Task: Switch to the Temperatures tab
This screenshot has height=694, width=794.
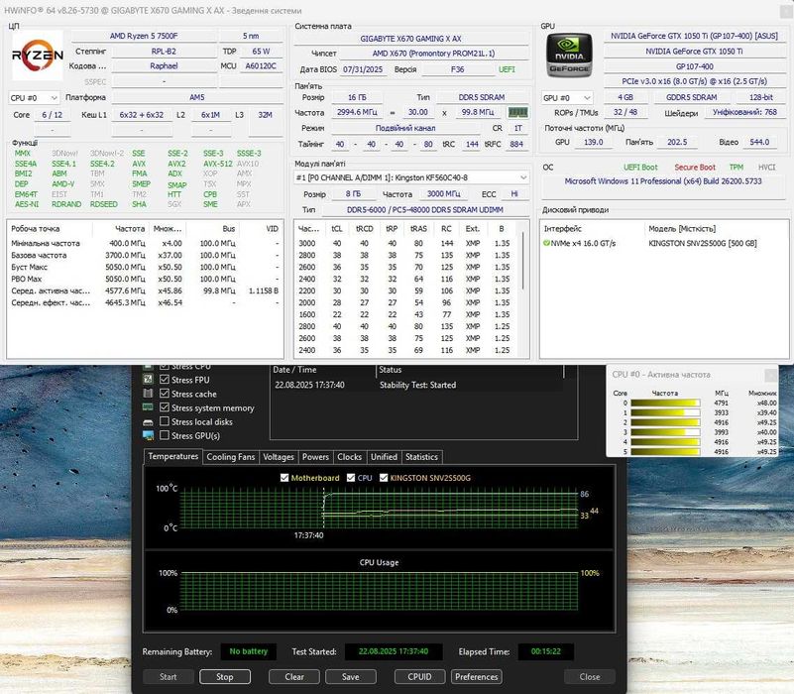Action: 172,456
